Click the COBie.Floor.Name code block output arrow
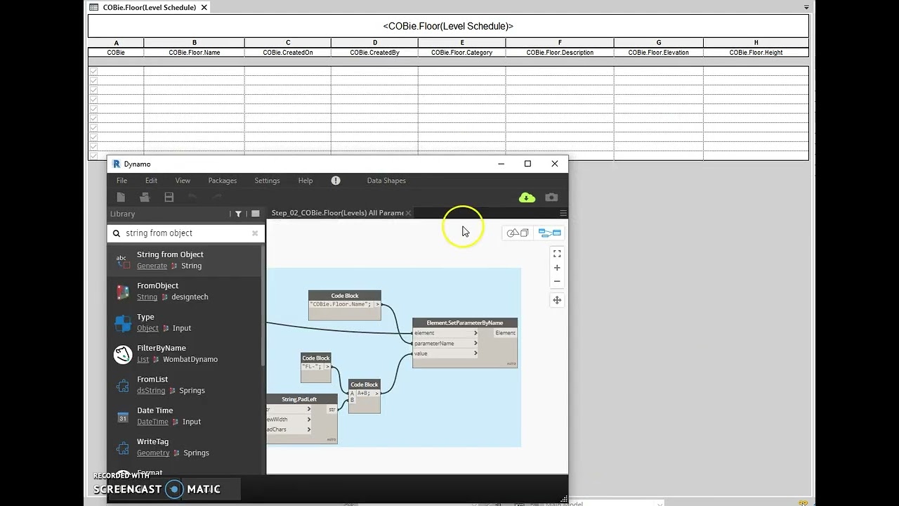 pyautogui.click(x=377, y=304)
